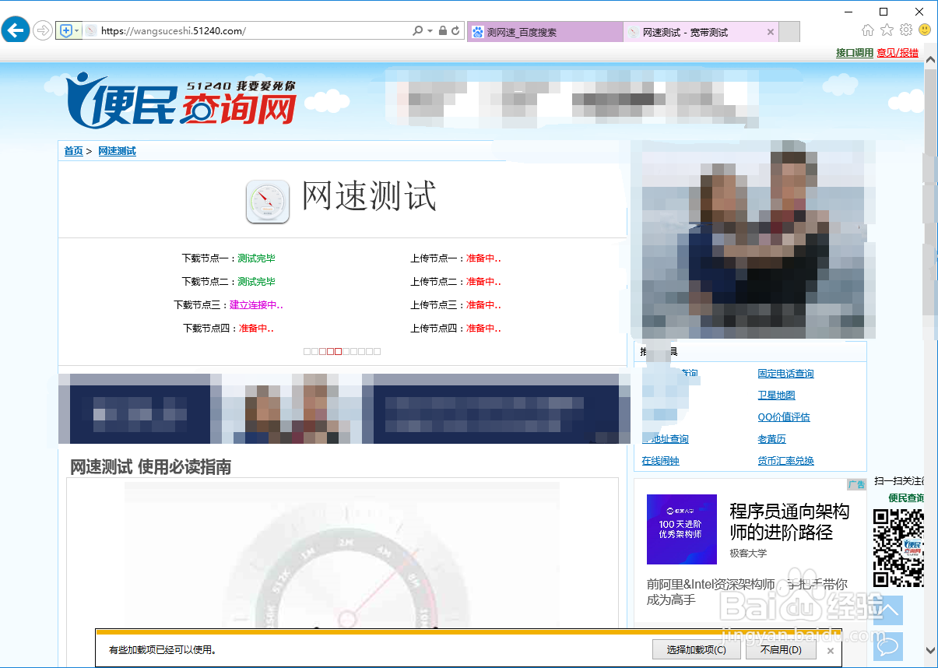Click the browser Back arrow button
Viewport: 938px width, 668px height.
16,30
